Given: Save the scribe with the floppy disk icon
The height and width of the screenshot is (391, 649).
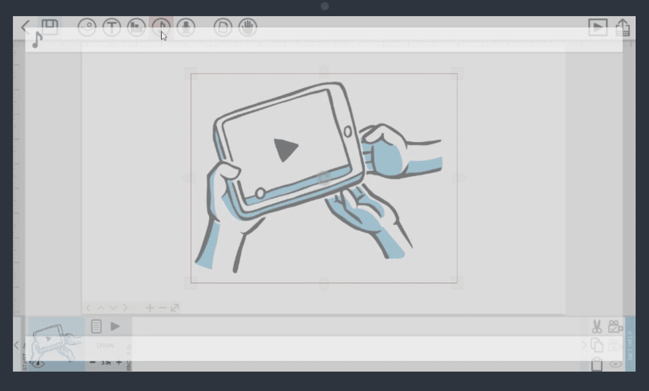Looking at the screenshot, I should pos(50,27).
